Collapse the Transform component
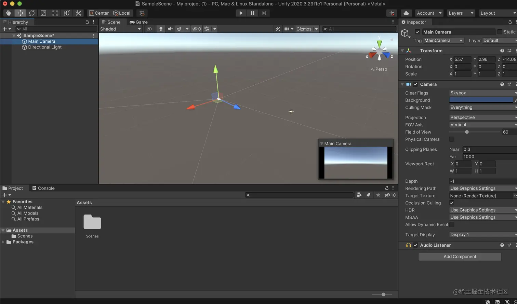Image resolution: width=517 pixels, height=304 pixels. pyautogui.click(x=402, y=51)
